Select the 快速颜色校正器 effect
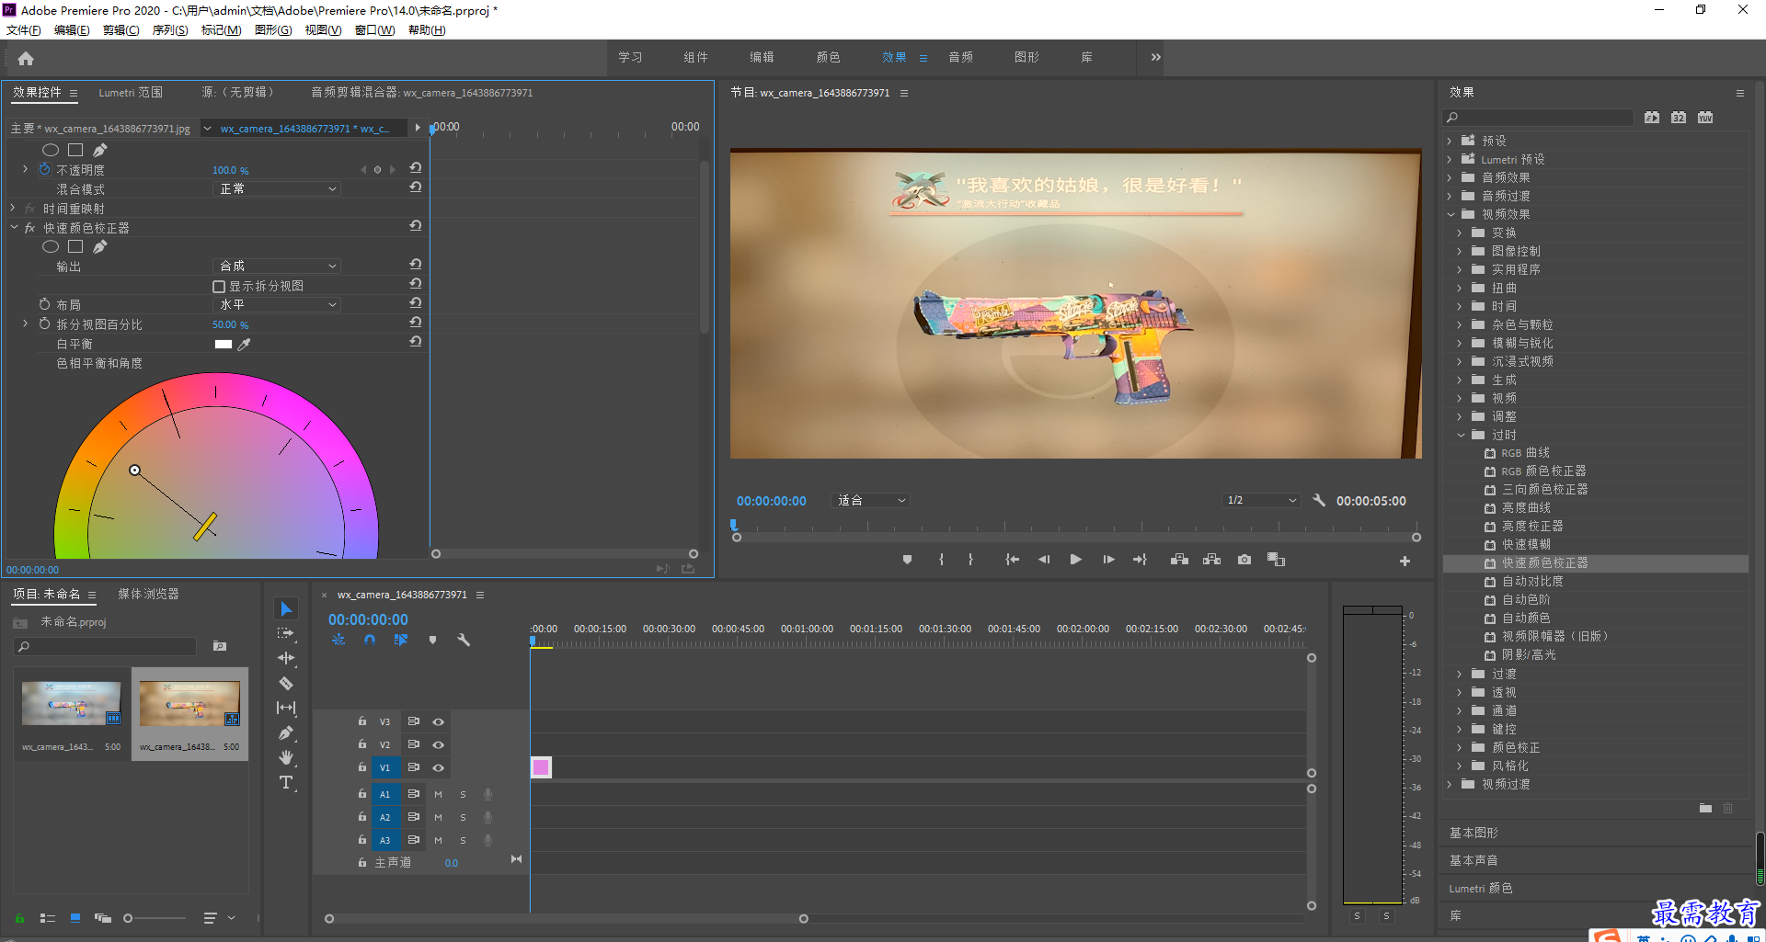 (x=1545, y=562)
